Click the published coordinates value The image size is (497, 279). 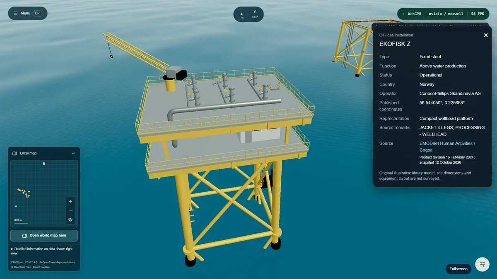click(442, 103)
